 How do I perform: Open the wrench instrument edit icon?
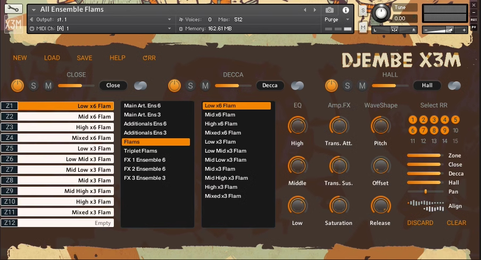(13, 9)
